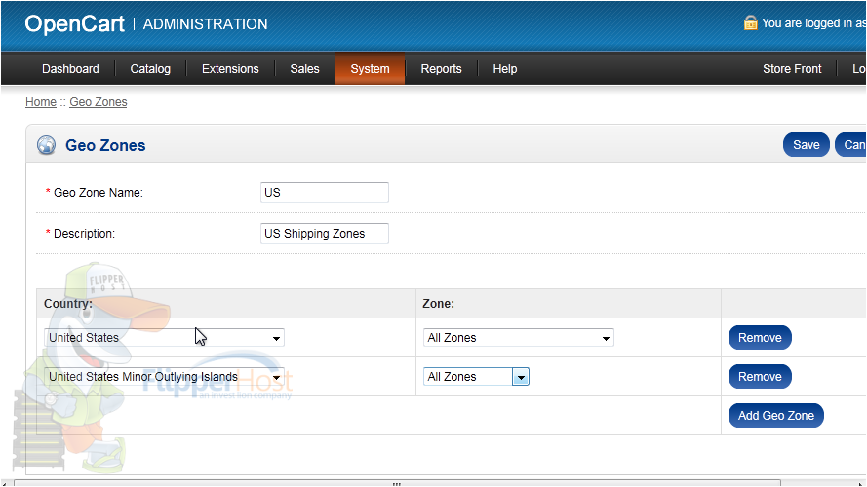The height and width of the screenshot is (487, 867).
Task: Click the 'Country:' column header
Action: (x=68, y=304)
